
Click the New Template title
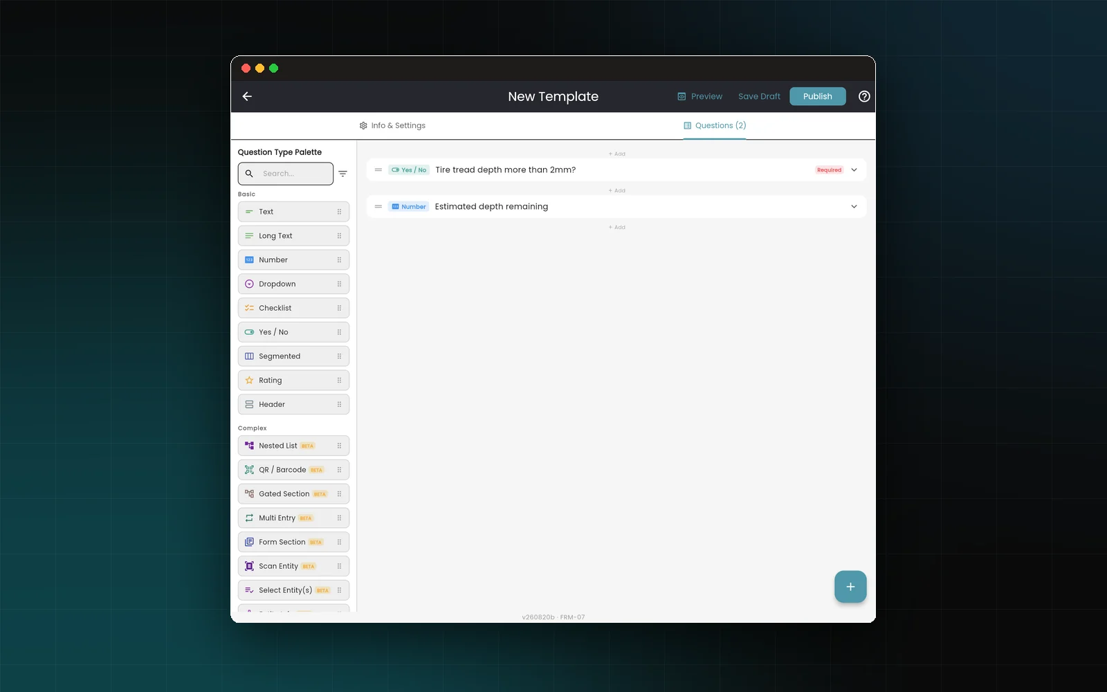(x=553, y=96)
